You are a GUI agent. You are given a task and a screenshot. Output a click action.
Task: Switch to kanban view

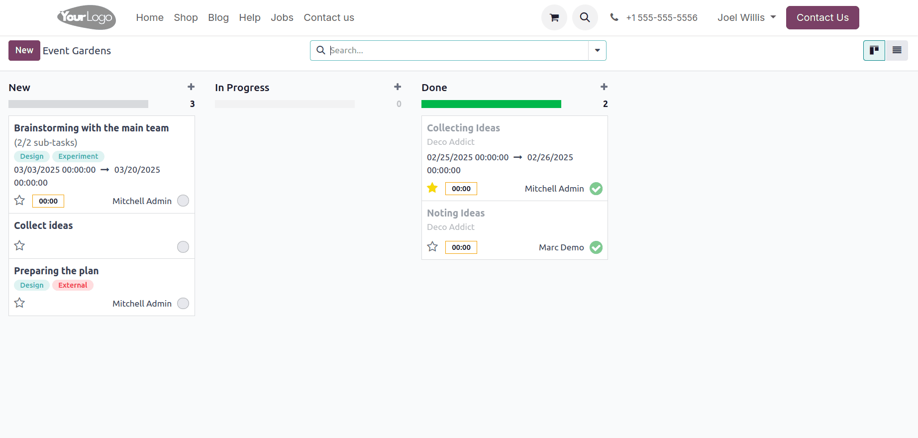(x=874, y=50)
